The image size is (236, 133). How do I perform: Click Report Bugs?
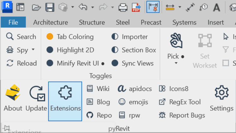coord(182,115)
